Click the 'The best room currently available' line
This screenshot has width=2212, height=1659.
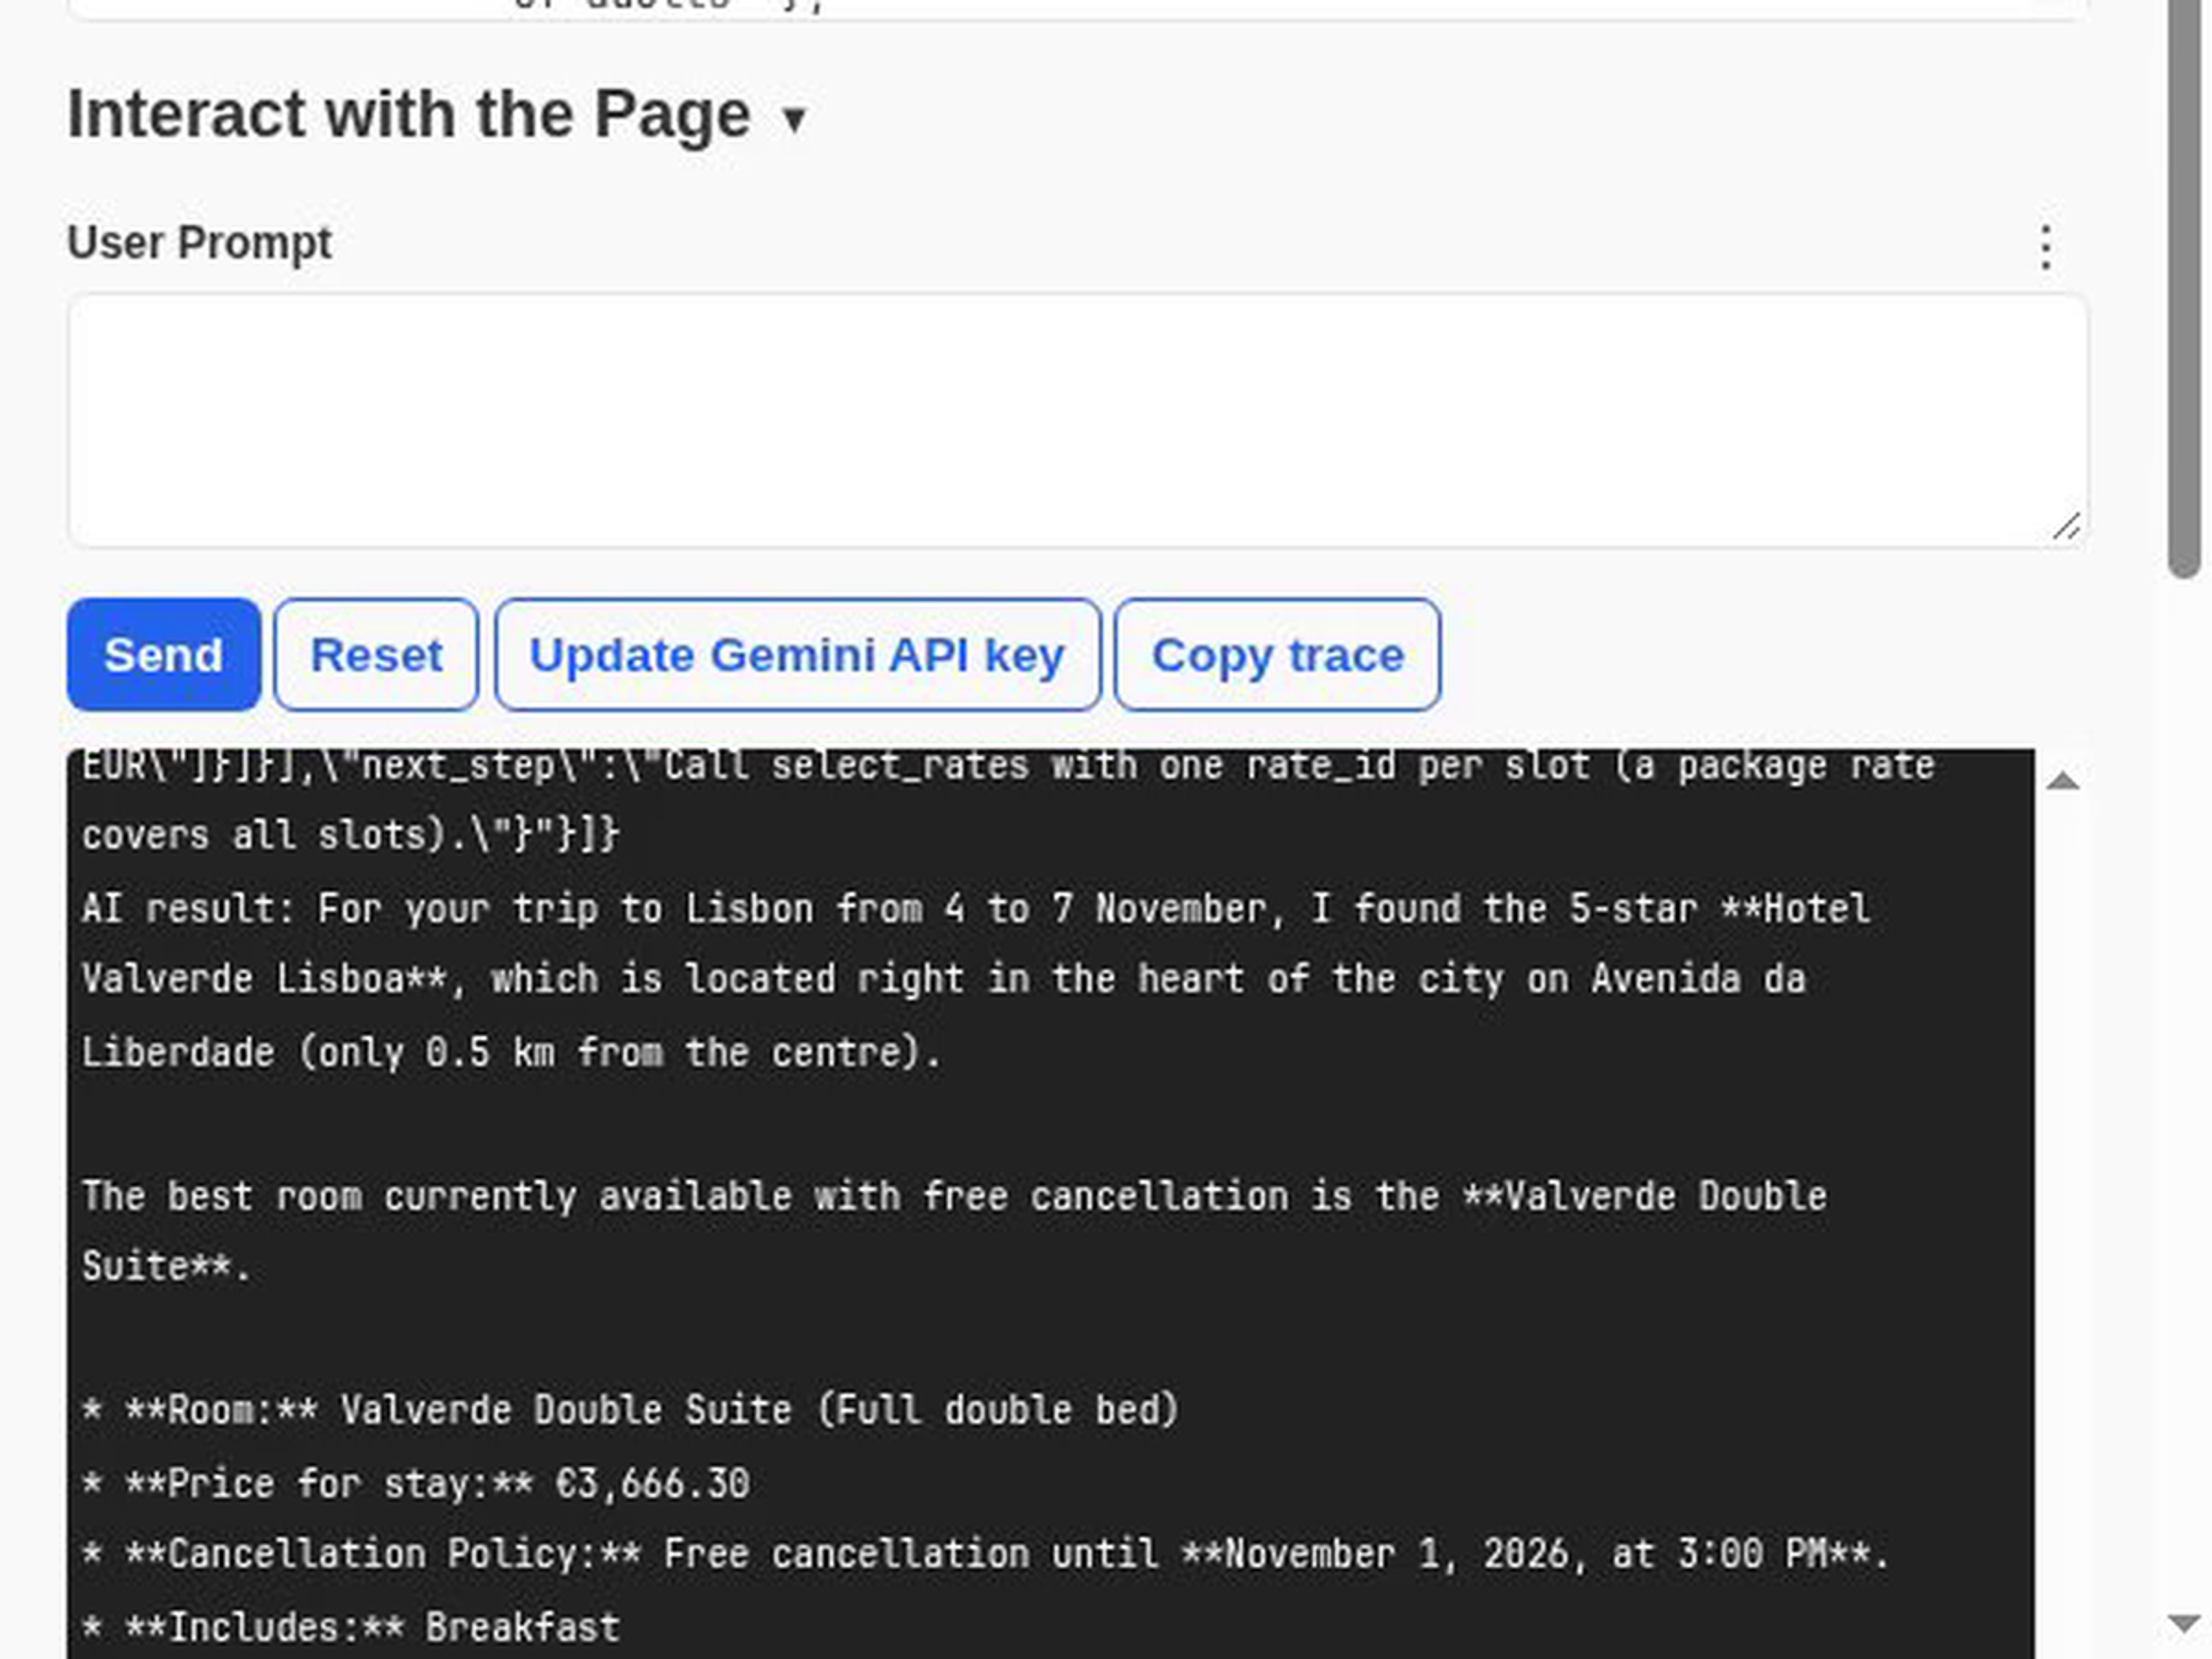pos(954,1197)
